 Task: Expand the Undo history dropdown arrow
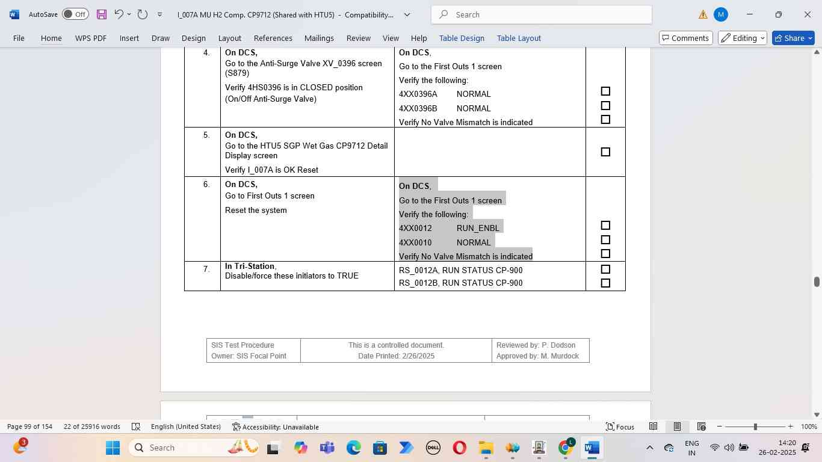129,14
